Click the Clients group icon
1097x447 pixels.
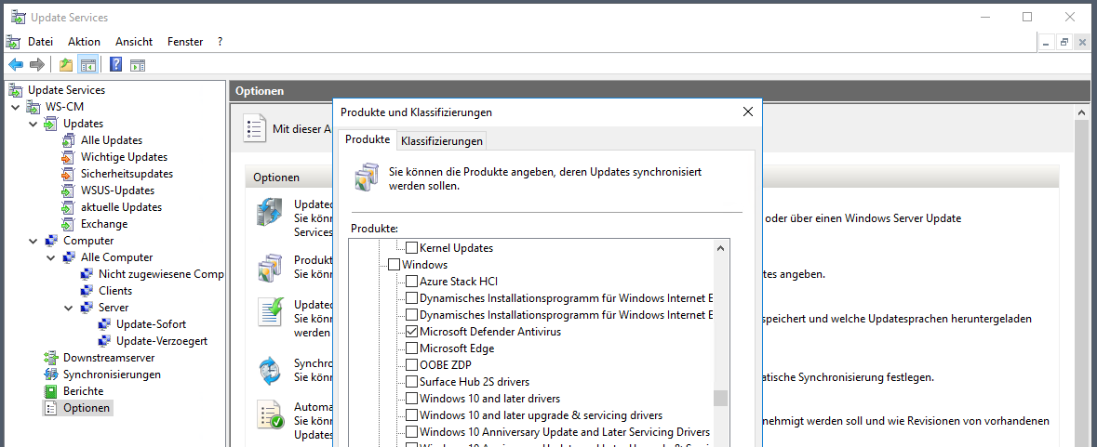click(86, 291)
